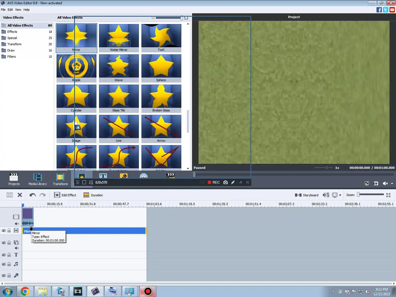This screenshot has width=396, height=297.
Task: Toggle visibility of the audio music track
Action: click(x=4, y=264)
